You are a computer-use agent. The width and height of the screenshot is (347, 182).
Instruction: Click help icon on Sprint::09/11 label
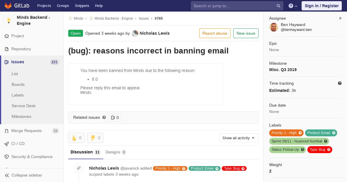click(x=326, y=141)
